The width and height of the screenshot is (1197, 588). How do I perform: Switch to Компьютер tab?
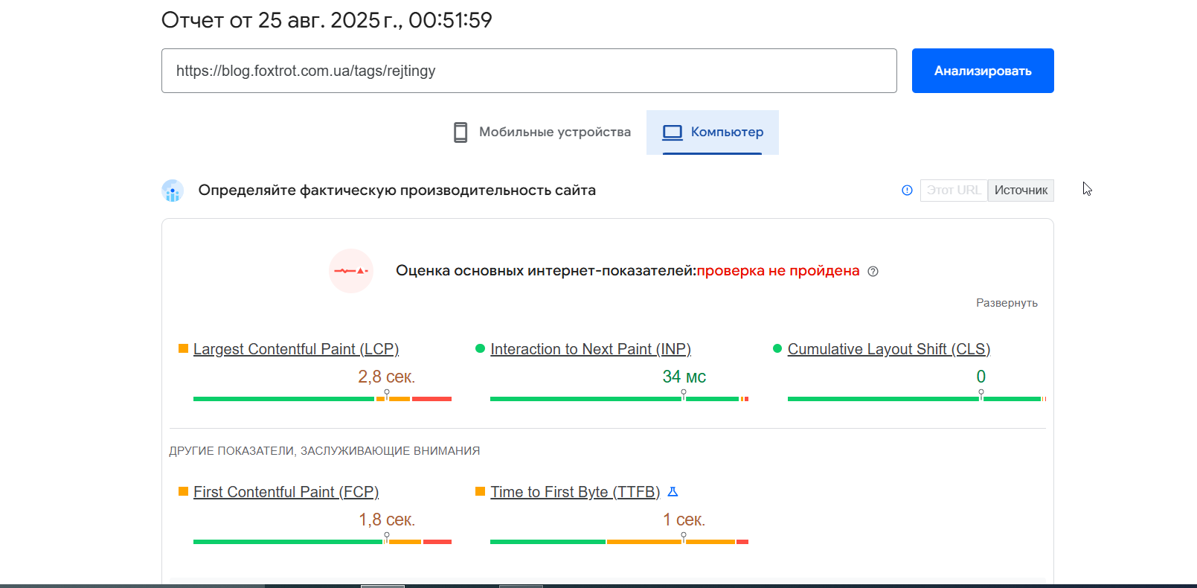(713, 132)
